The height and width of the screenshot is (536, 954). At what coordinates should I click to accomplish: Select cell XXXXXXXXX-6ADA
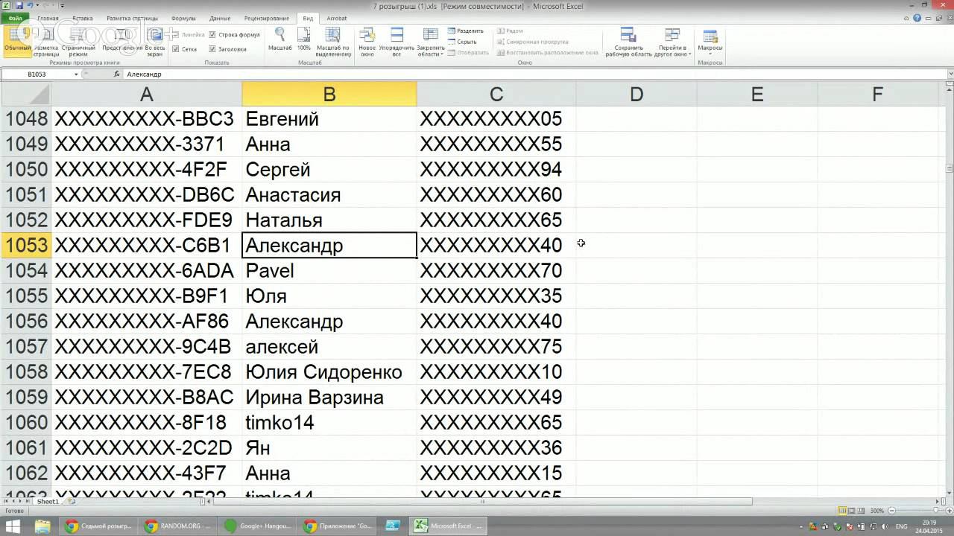pos(147,271)
